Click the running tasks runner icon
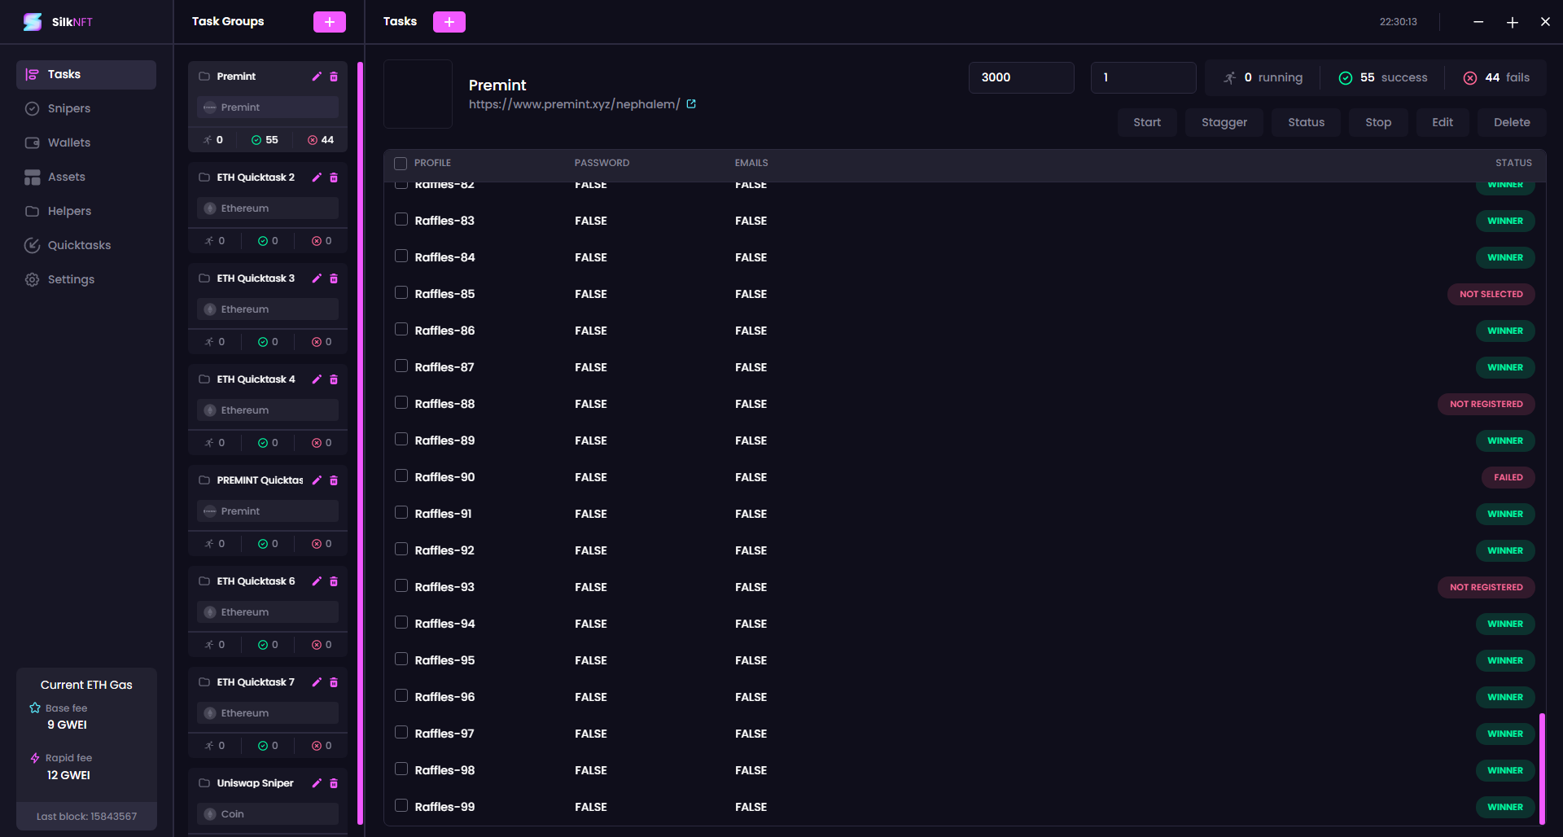1563x837 pixels. (x=1230, y=78)
